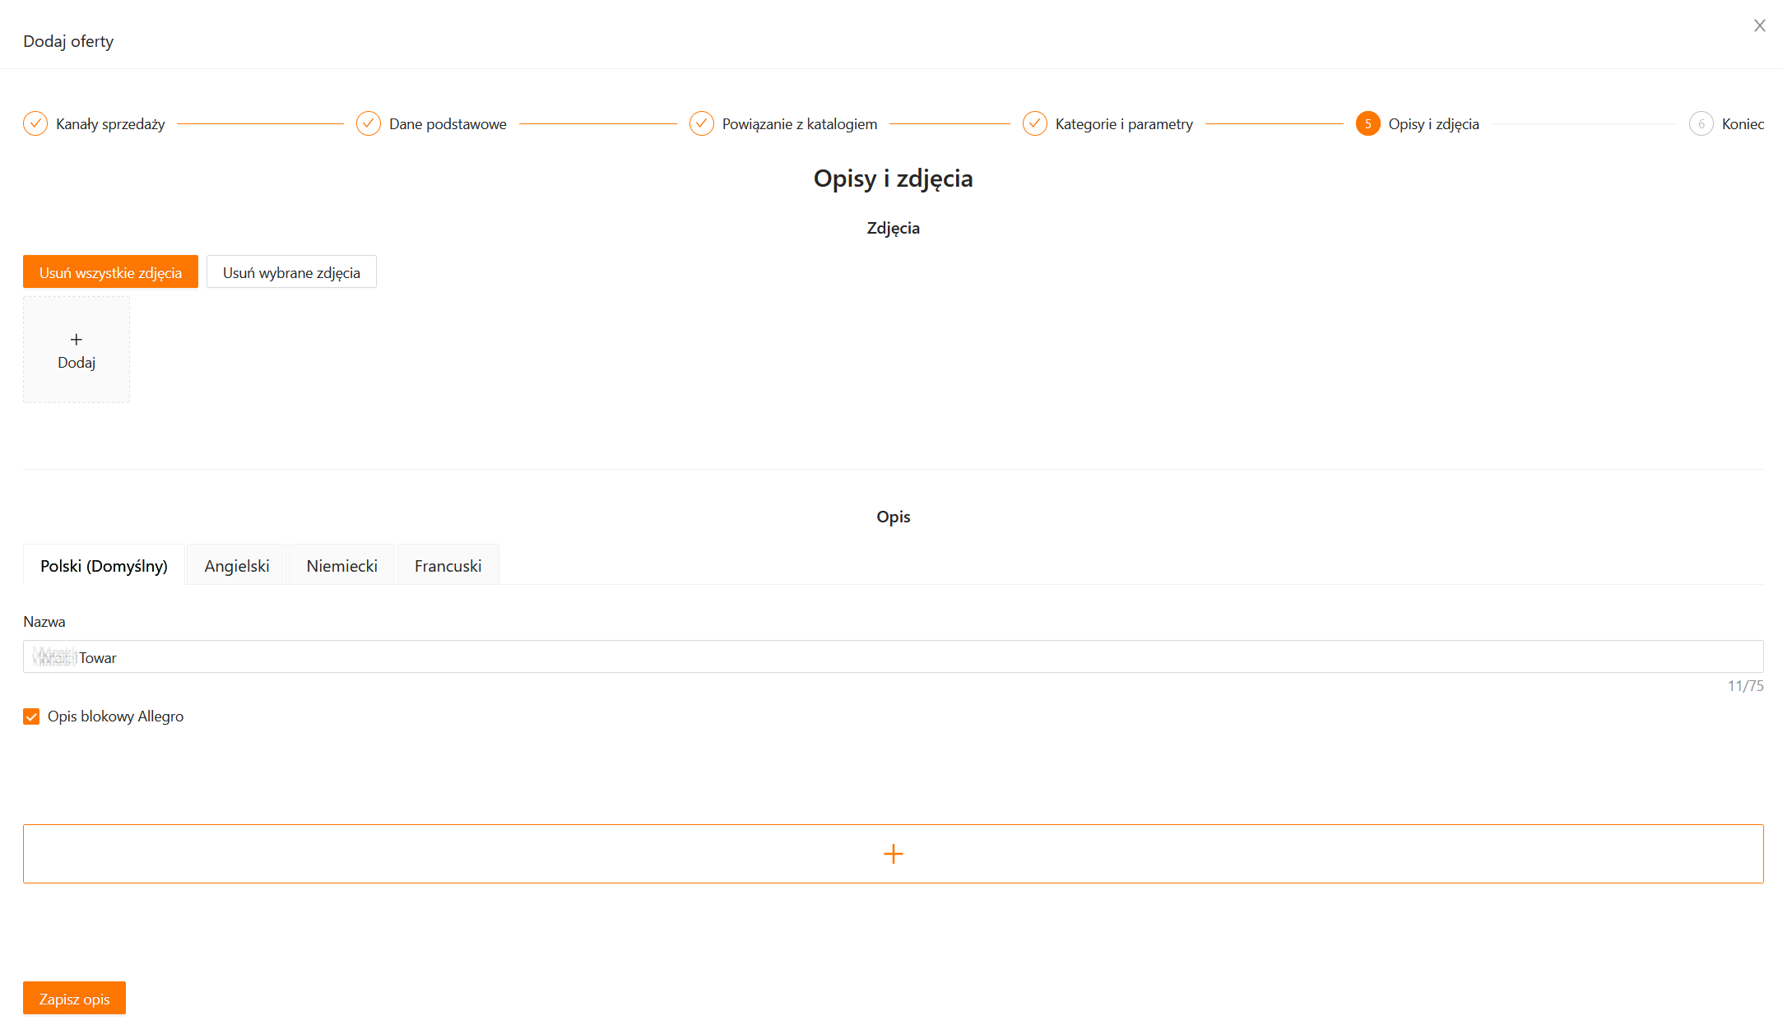Click the Kanały sprzedaży step checkmark icon

coord(35,123)
